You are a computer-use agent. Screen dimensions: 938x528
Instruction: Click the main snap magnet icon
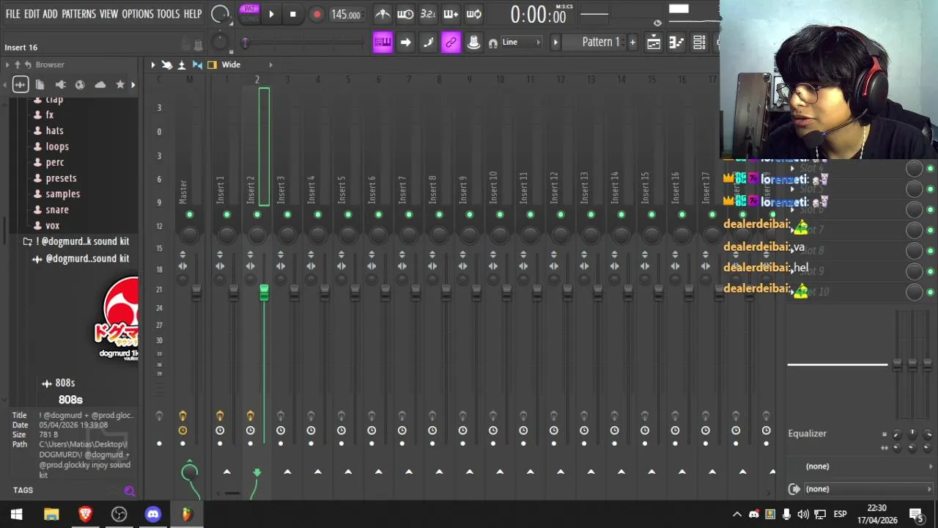pos(493,43)
